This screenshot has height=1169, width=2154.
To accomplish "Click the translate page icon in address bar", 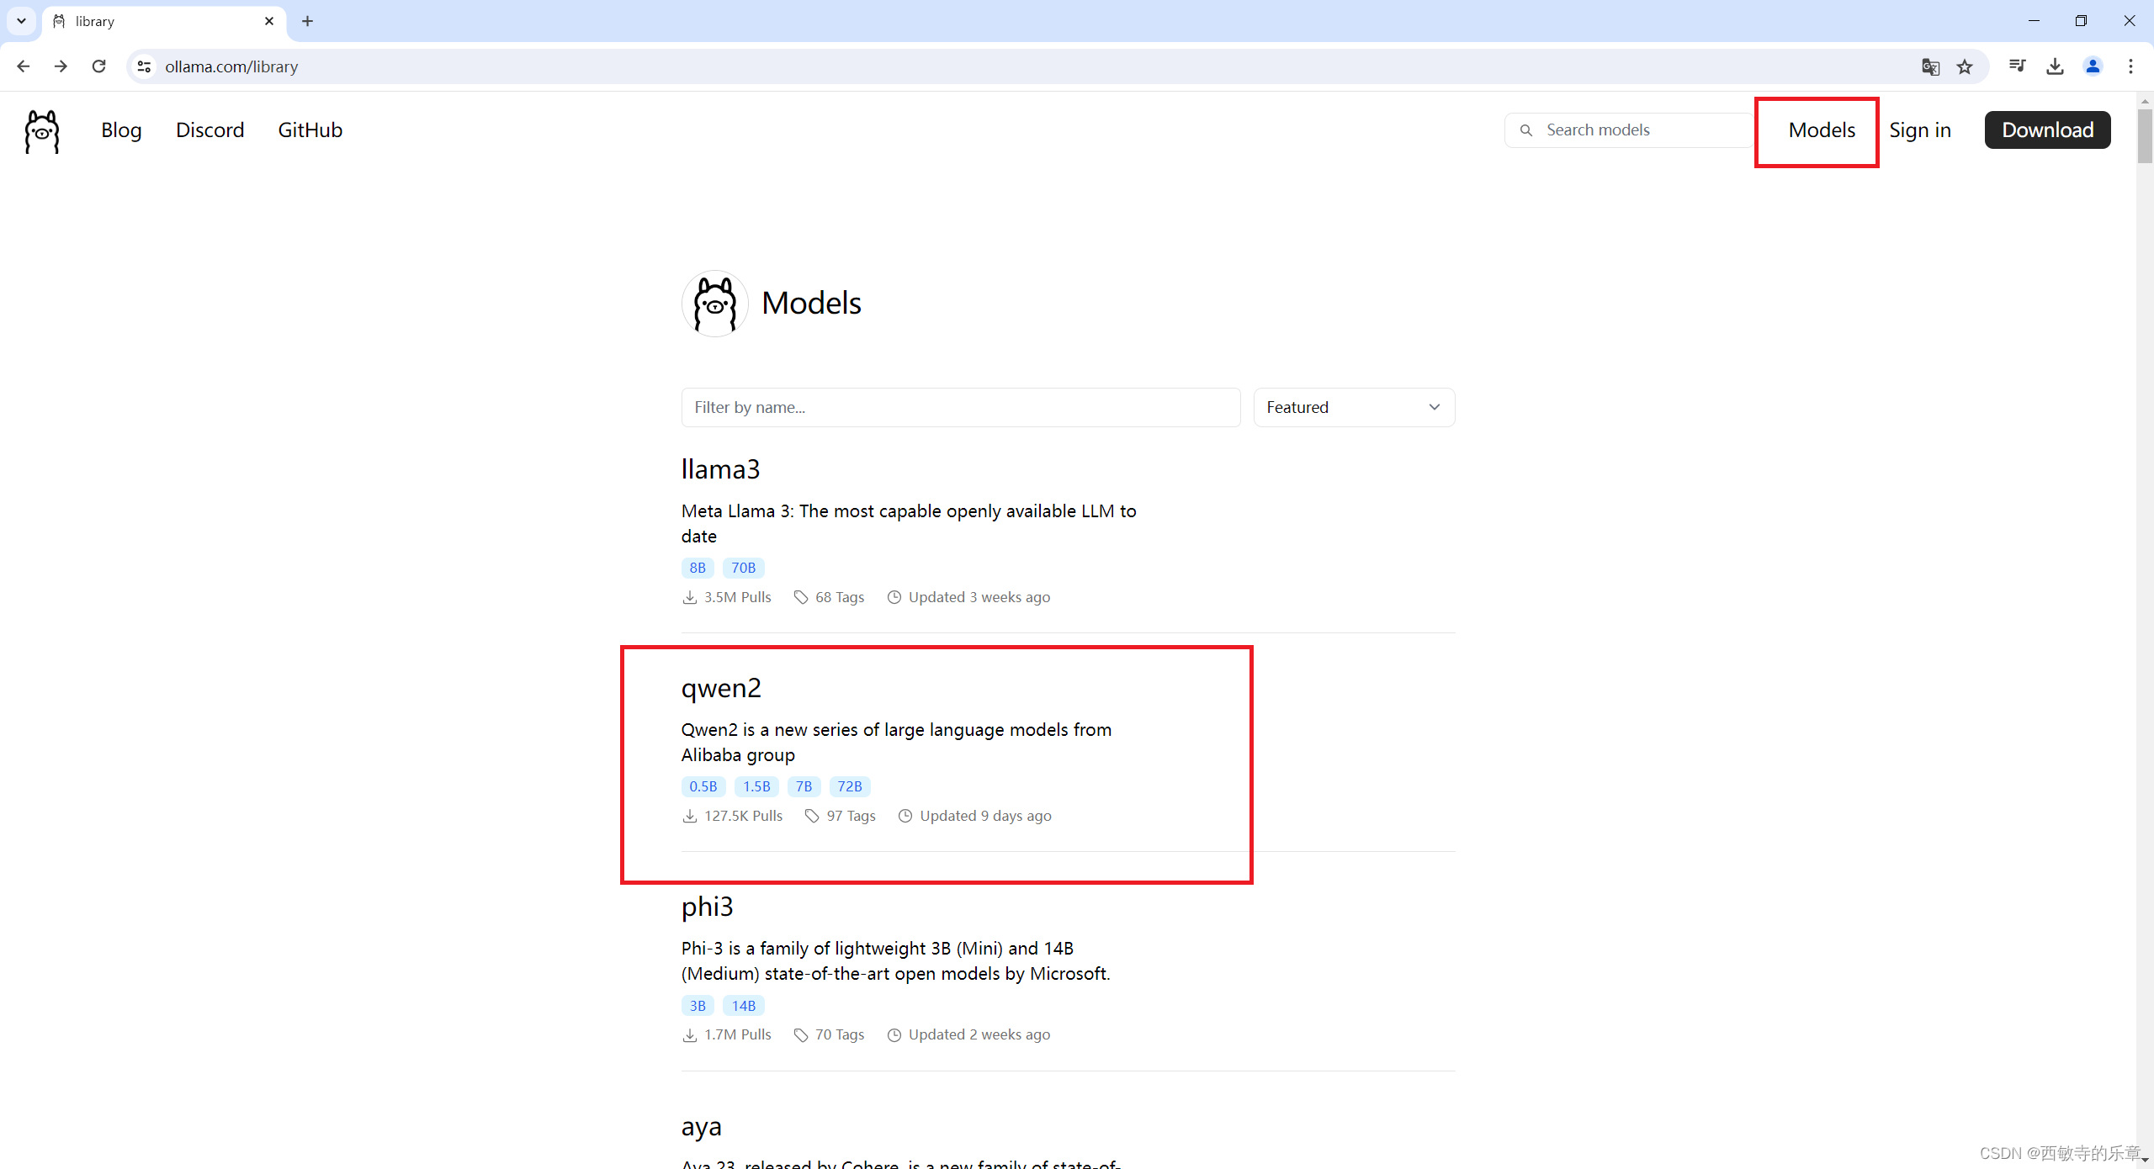I will pyautogui.click(x=1930, y=66).
